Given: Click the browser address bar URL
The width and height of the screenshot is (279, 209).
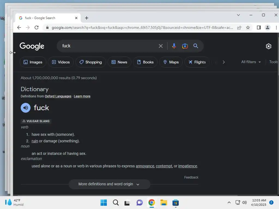Looking at the screenshot, I should (142, 27).
